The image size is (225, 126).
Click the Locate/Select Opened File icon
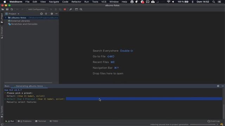(x=41, y=14)
